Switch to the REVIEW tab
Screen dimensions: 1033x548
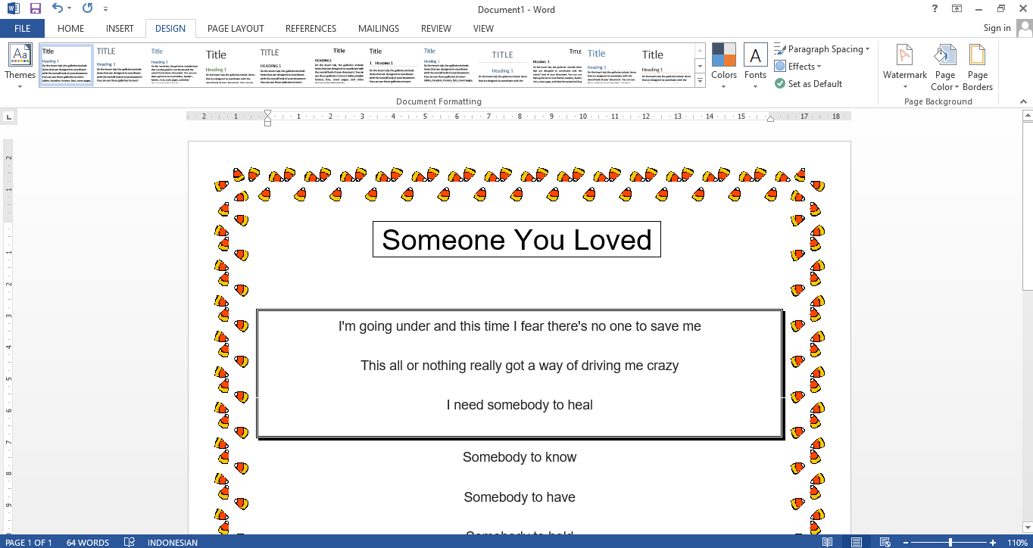436,29
